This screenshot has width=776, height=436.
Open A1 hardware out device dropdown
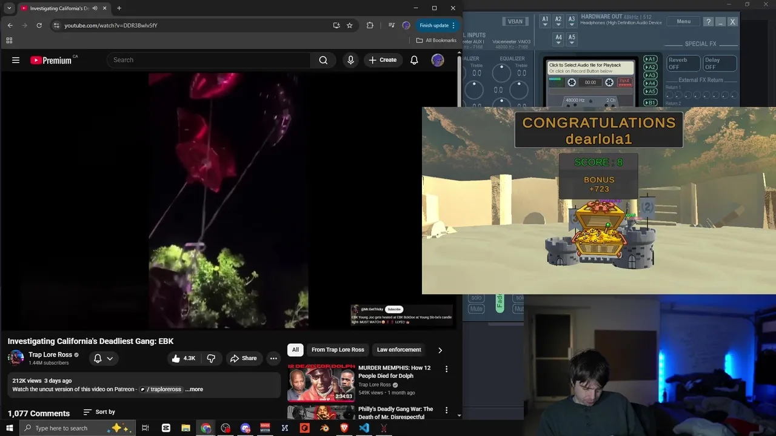pos(545,22)
